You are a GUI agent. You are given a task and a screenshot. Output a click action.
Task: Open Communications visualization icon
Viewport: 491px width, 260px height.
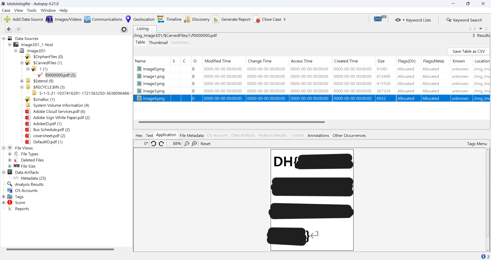point(87,19)
